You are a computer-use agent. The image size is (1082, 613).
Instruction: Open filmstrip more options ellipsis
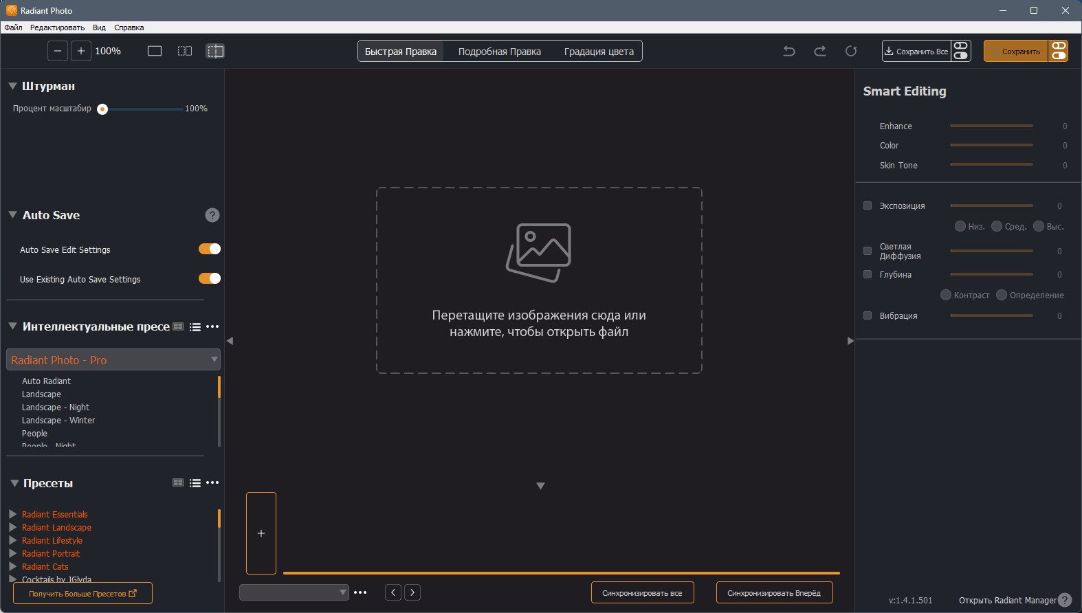point(360,592)
